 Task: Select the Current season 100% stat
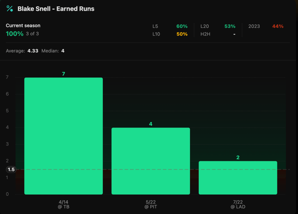click(15, 33)
